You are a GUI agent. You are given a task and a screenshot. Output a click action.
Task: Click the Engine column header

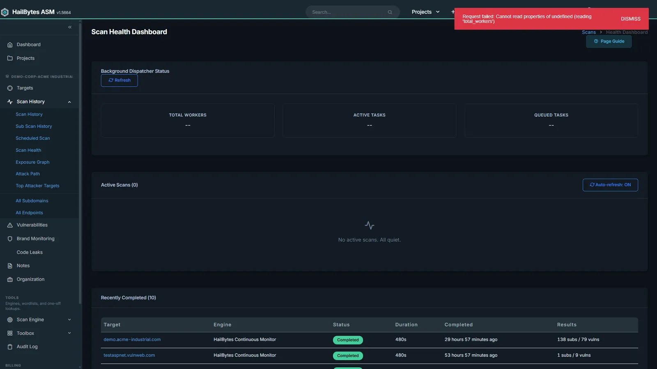pos(223,325)
